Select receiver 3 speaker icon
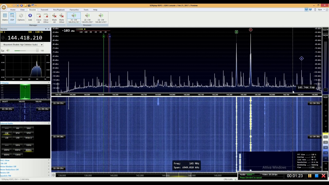329x185 pixels. tap(101, 16)
